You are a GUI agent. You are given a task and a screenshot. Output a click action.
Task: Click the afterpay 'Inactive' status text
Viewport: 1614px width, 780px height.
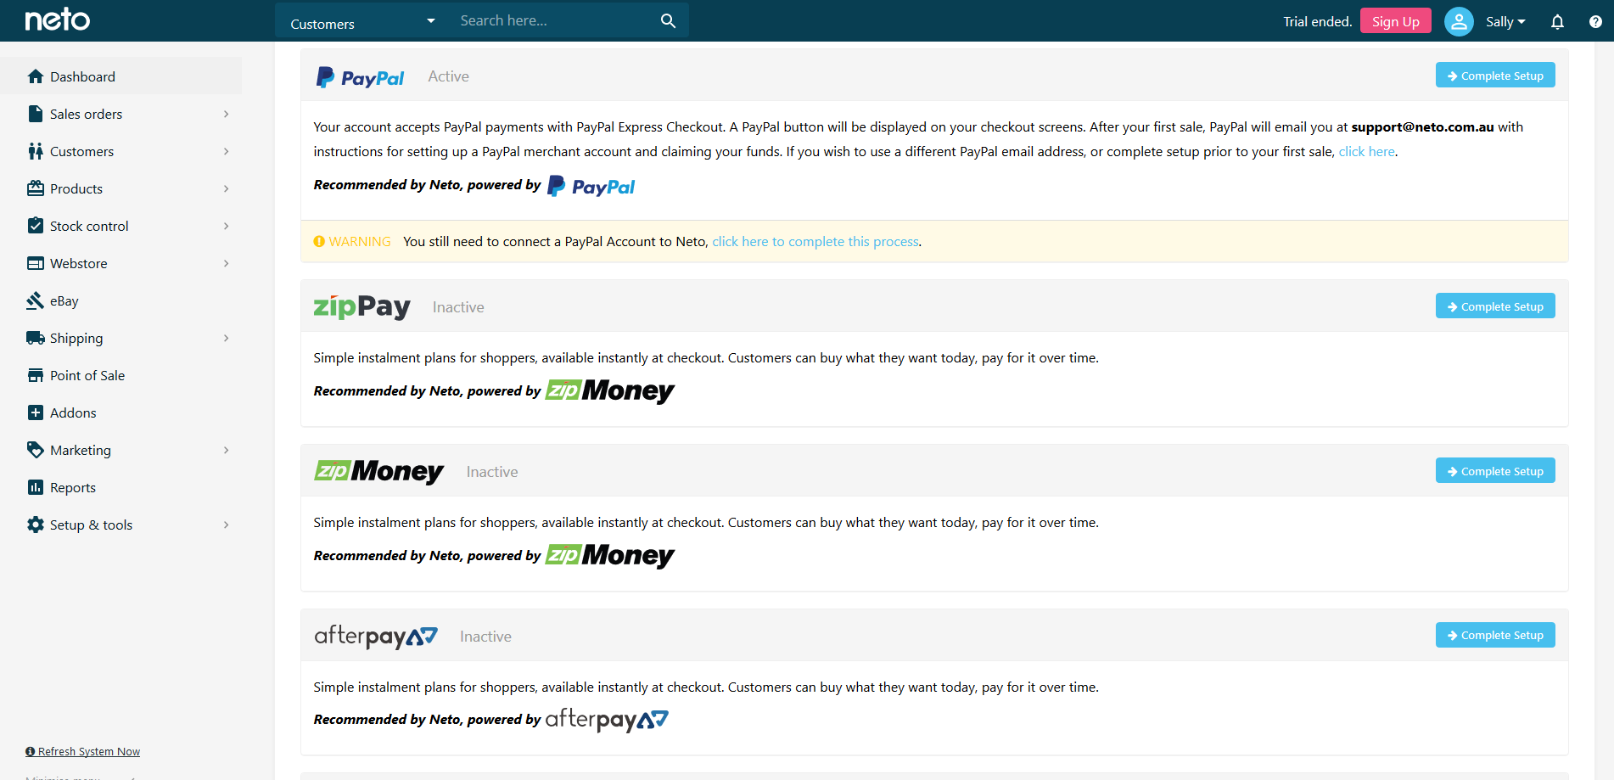[485, 637]
